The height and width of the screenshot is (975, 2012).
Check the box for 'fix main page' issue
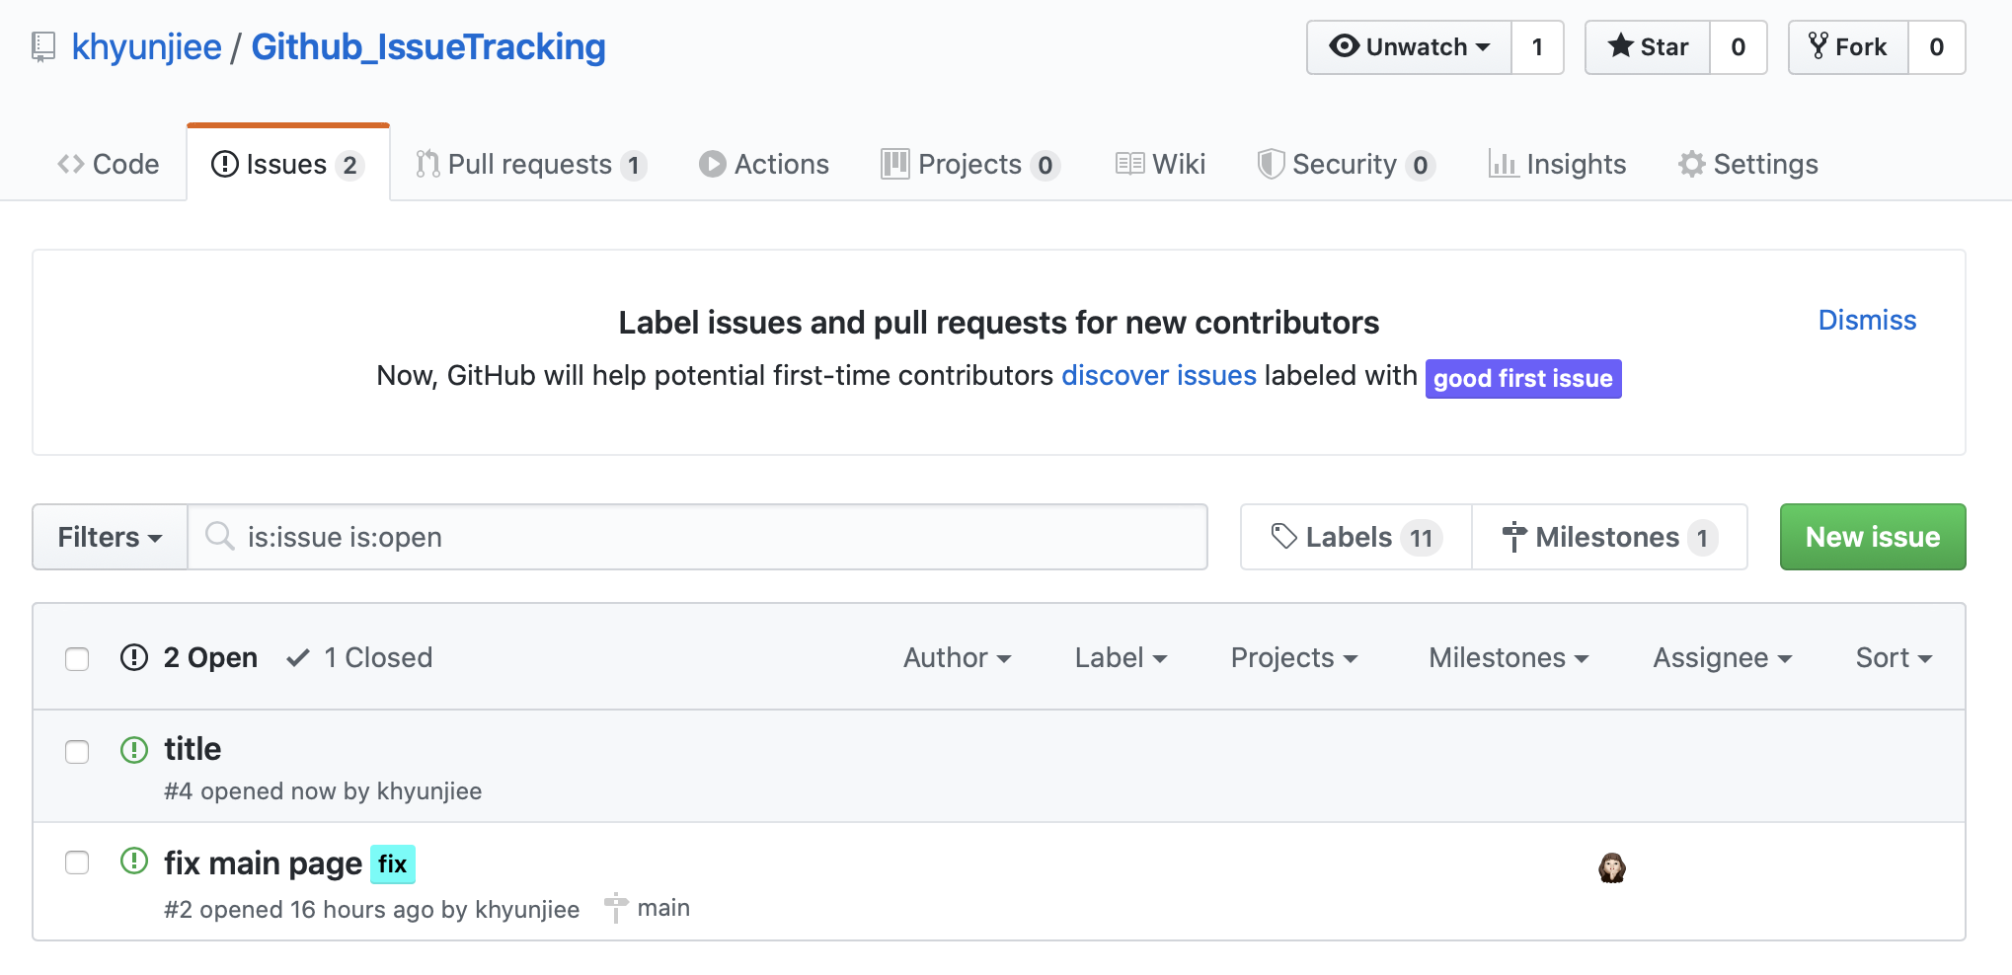tap(77, 862)
